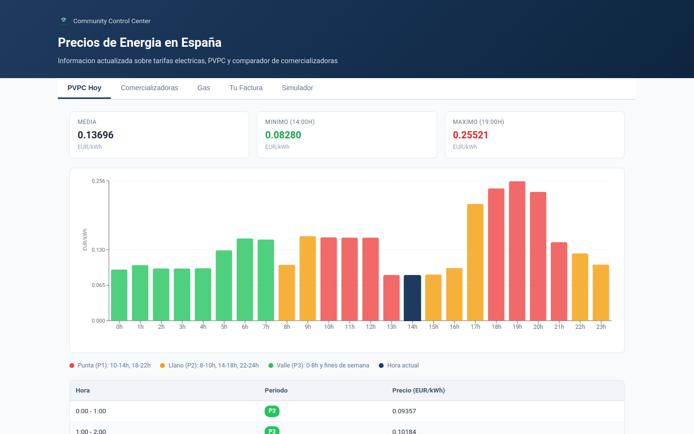The height and width of the screenshot is (434, 694).
Task: Select the 18h red bar
Action: (x=496, y=255)
